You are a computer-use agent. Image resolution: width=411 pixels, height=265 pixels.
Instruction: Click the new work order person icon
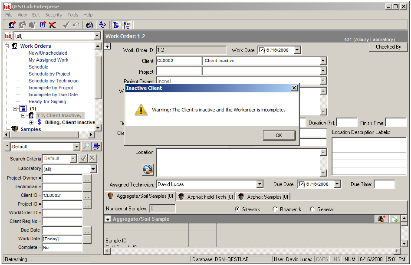[x=12, y=25]
